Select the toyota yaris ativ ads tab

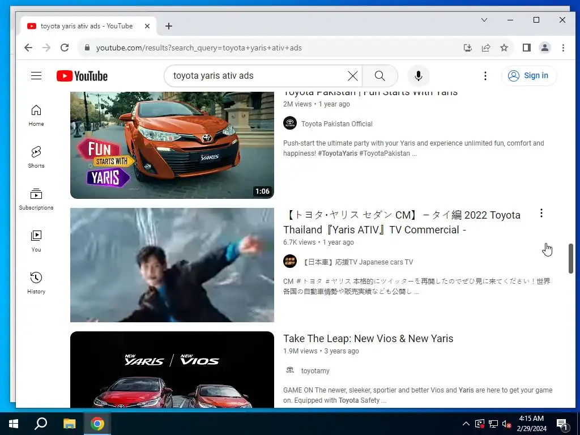[x=88, y=26]
